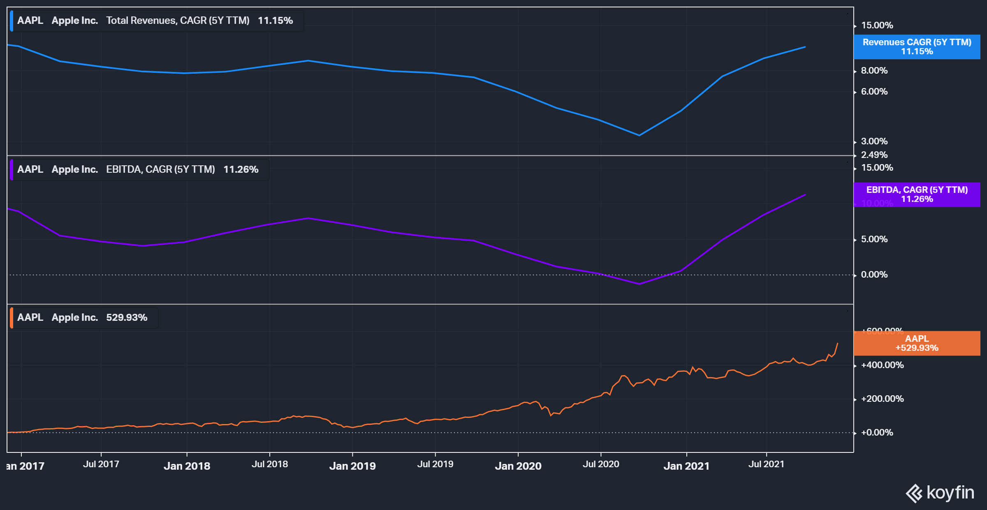The image size is (987, 510).
Task: Click the purple EBITDA CAGR value tag
Action: click(x=917, y=195)
